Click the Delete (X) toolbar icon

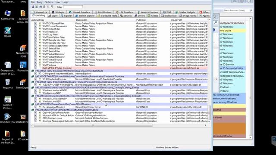(48, 7)
